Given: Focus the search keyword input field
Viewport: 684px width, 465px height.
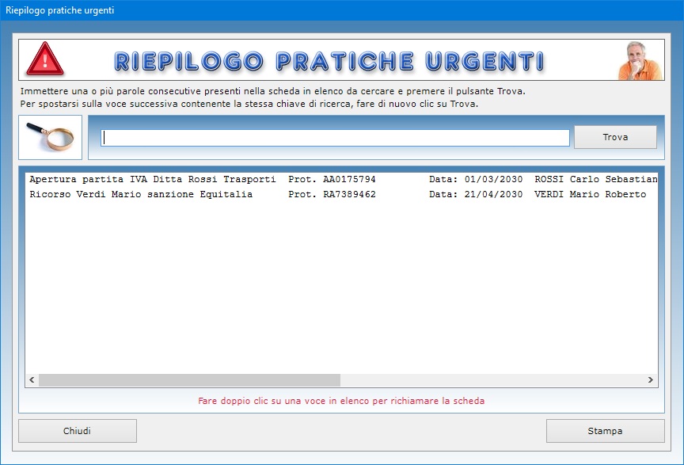Looking at the screenshot, I should [335, 138].
